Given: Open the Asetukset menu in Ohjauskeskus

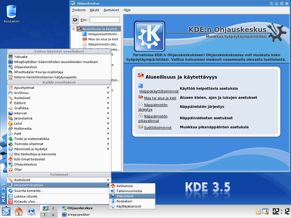Looking at the screenshot, I should (x=111, y=10).
